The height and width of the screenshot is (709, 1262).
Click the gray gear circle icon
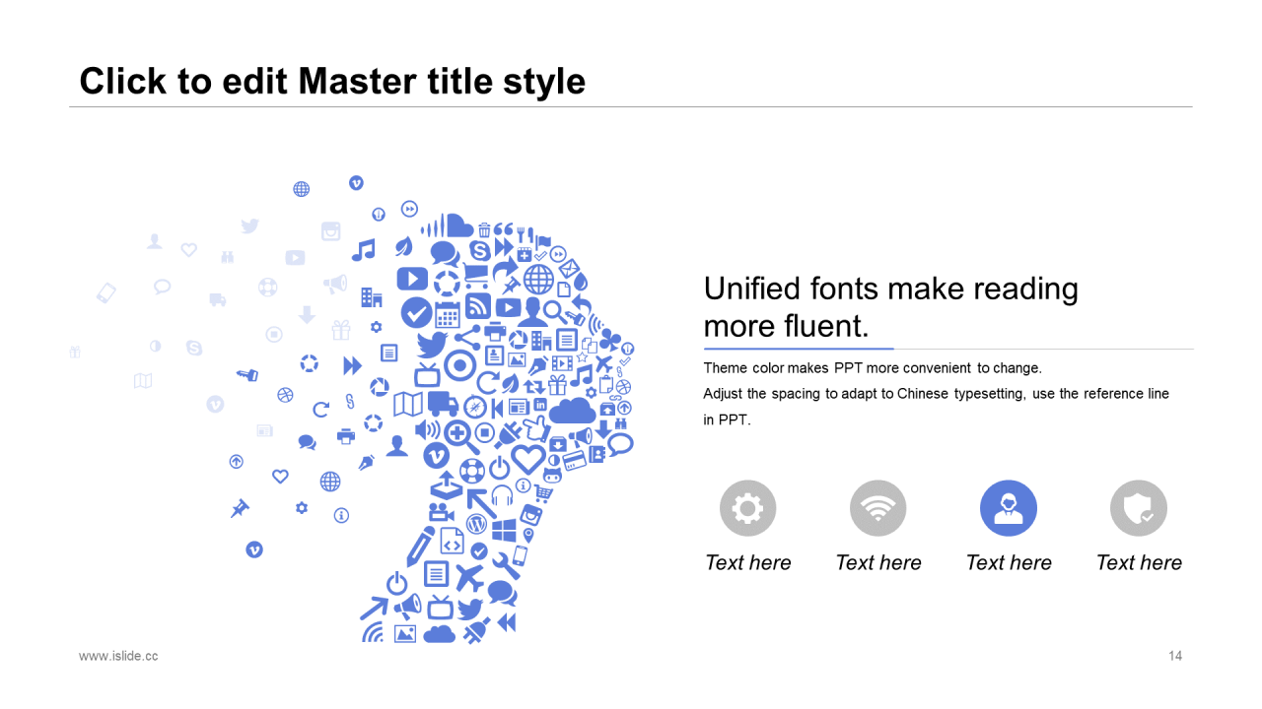tap(747, 508)
